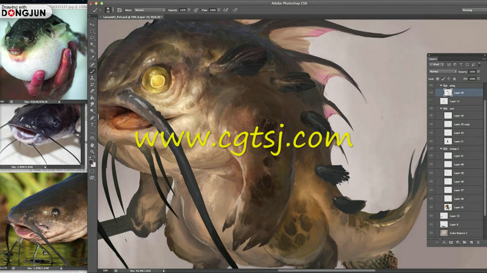487x273 pixels.
Task: Collapse the wing layer group
Action: pyautogui.click(x=441, y=86)
